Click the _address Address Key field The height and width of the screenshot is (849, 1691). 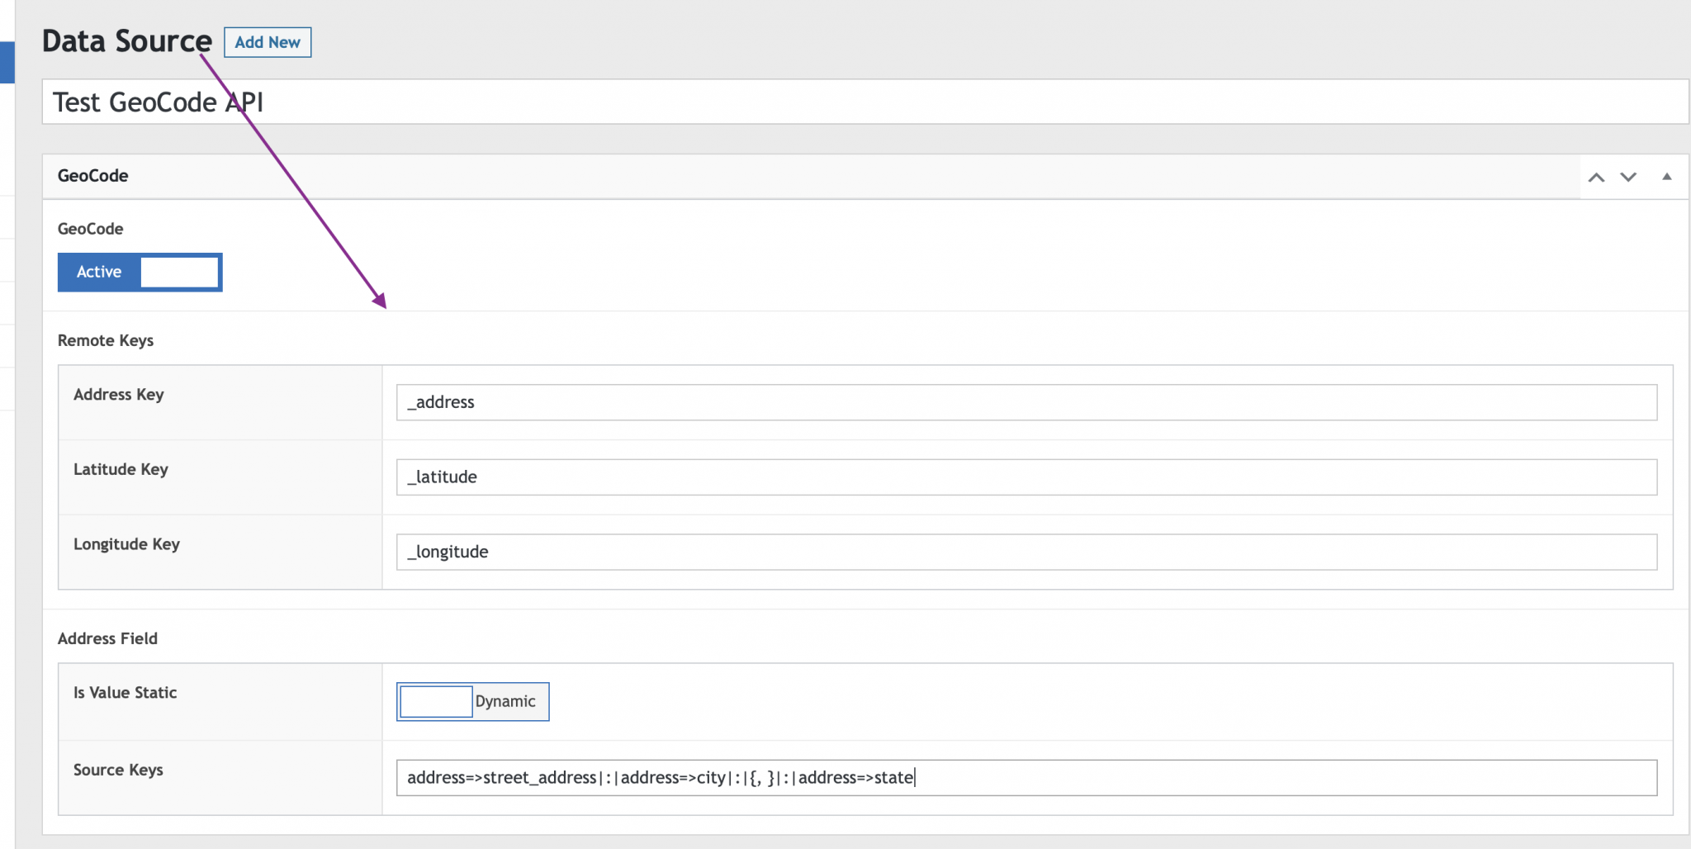click(x=1026, y=402)
